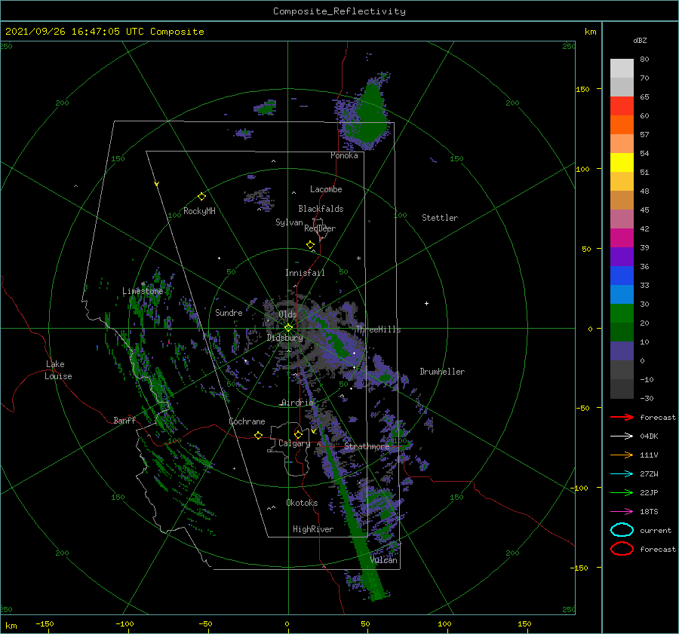The height and width of the screenshot is (634, 679).
Task: Click the Sylvan label on map
Action: tap(289, 222)
